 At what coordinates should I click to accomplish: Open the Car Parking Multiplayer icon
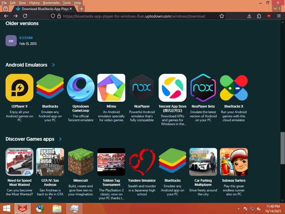tap(203, 162)
